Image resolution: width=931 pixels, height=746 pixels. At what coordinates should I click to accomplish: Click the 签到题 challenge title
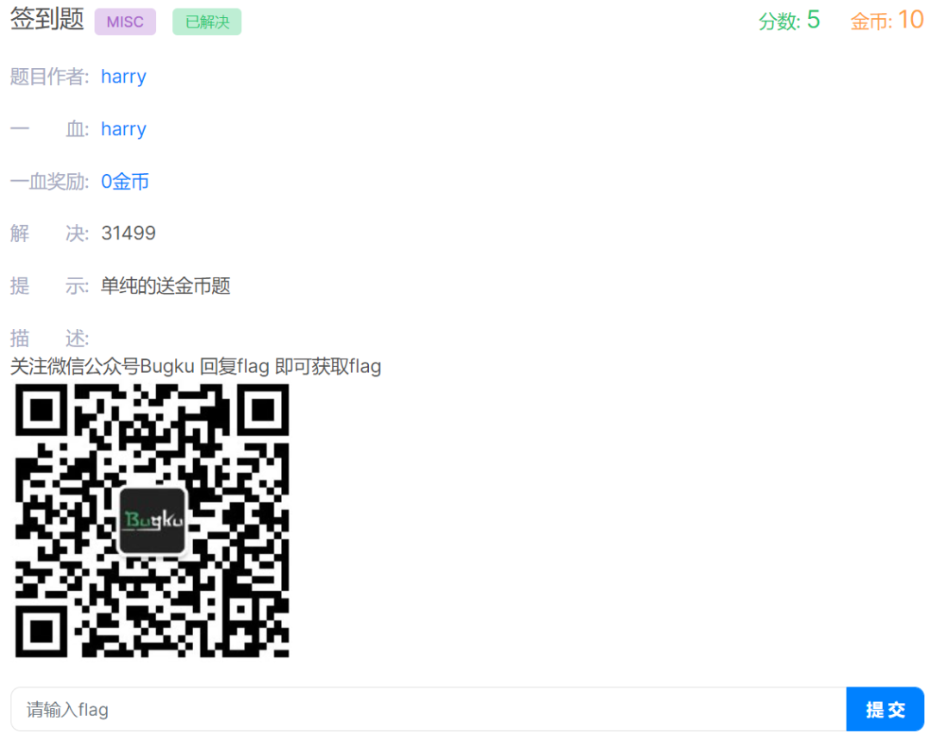47,20
